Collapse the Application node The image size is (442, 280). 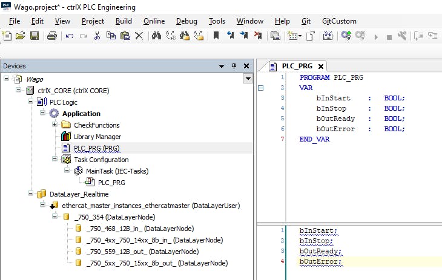click(42, 112)
